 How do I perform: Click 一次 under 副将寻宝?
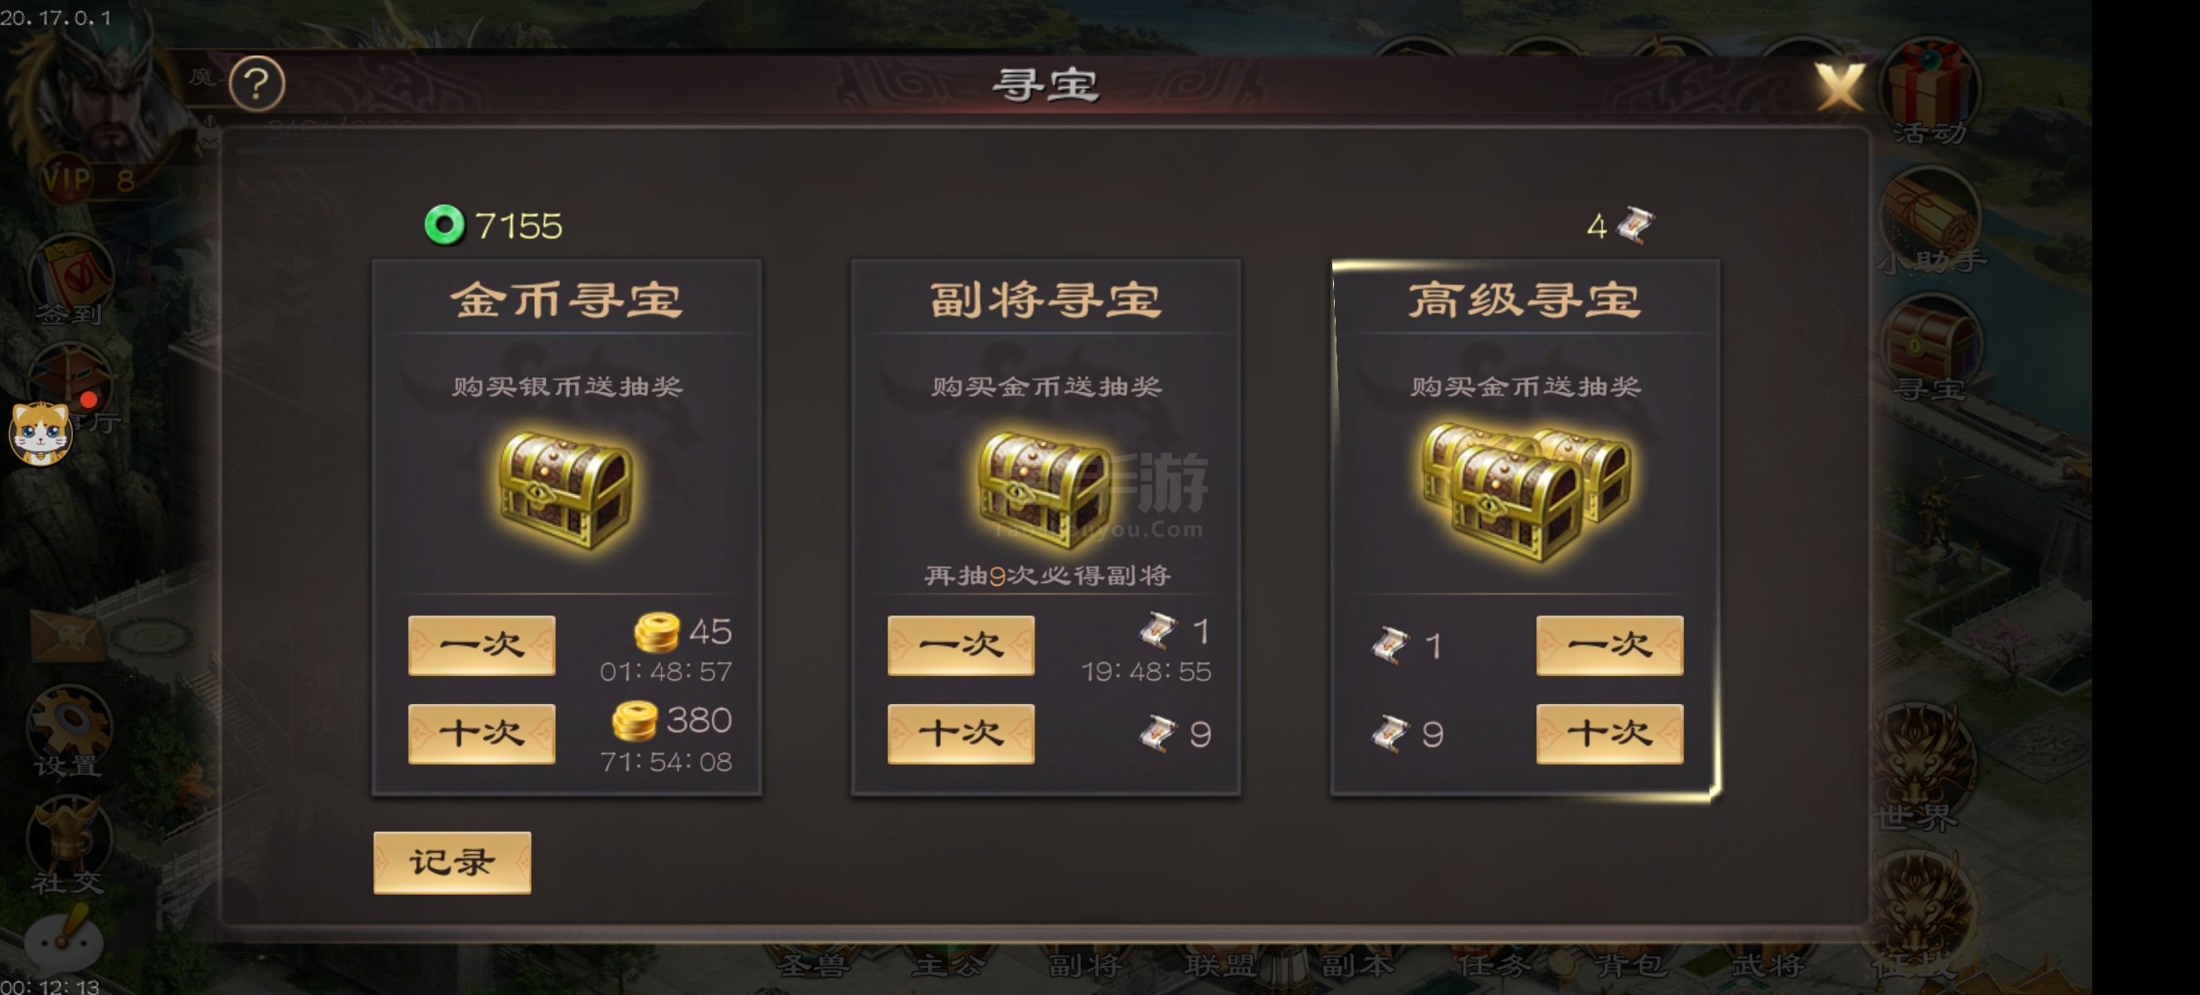[x=961, y=645]
